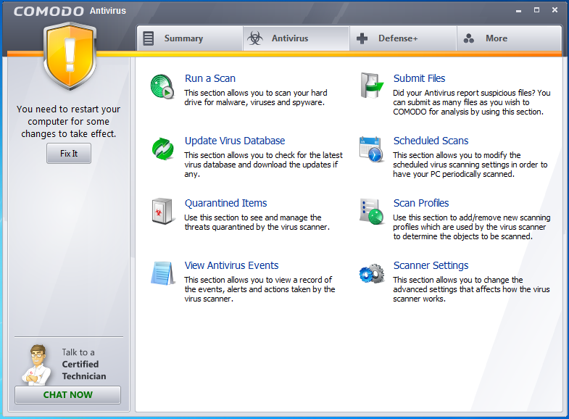
Task: Open the Scheduled Scans link
Action: [431, 141]
